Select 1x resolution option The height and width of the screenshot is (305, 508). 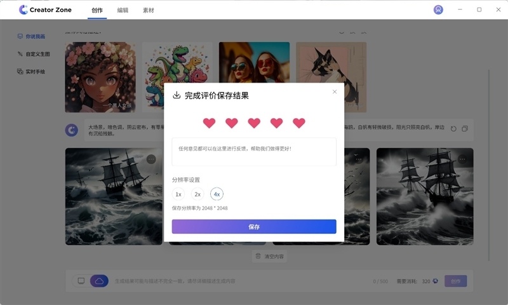click(178, 194)
